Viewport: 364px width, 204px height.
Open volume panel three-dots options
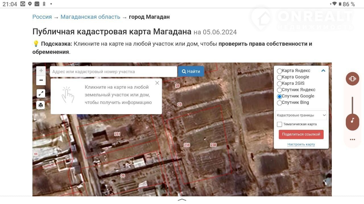point(353,140)
